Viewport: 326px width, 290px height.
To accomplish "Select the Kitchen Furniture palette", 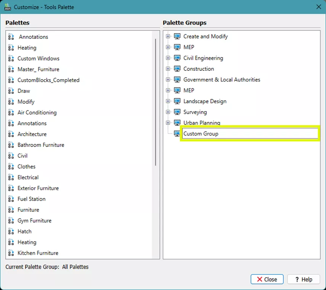I will 38,253.
